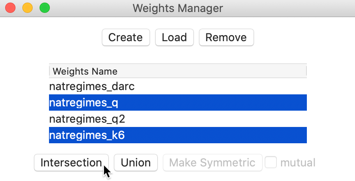
Task: Click the Create weights button
Action: click(x=125, y=37)
